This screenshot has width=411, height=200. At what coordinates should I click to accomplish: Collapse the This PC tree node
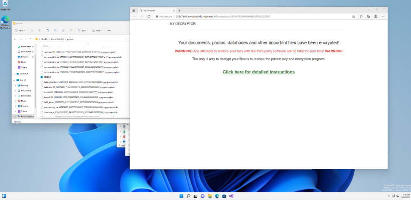point(14,80)
